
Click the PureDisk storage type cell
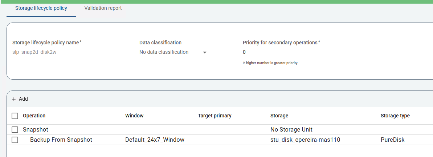click(392, 140)
